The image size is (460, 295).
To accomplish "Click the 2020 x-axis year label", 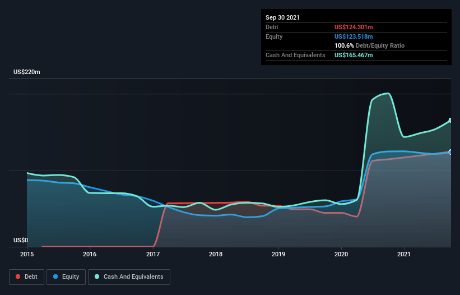I will coord(341,254).
